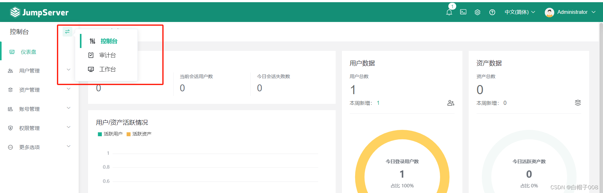Click the 用户管理 users icon
The image size is (603, 193).
[x=10, y=71]
